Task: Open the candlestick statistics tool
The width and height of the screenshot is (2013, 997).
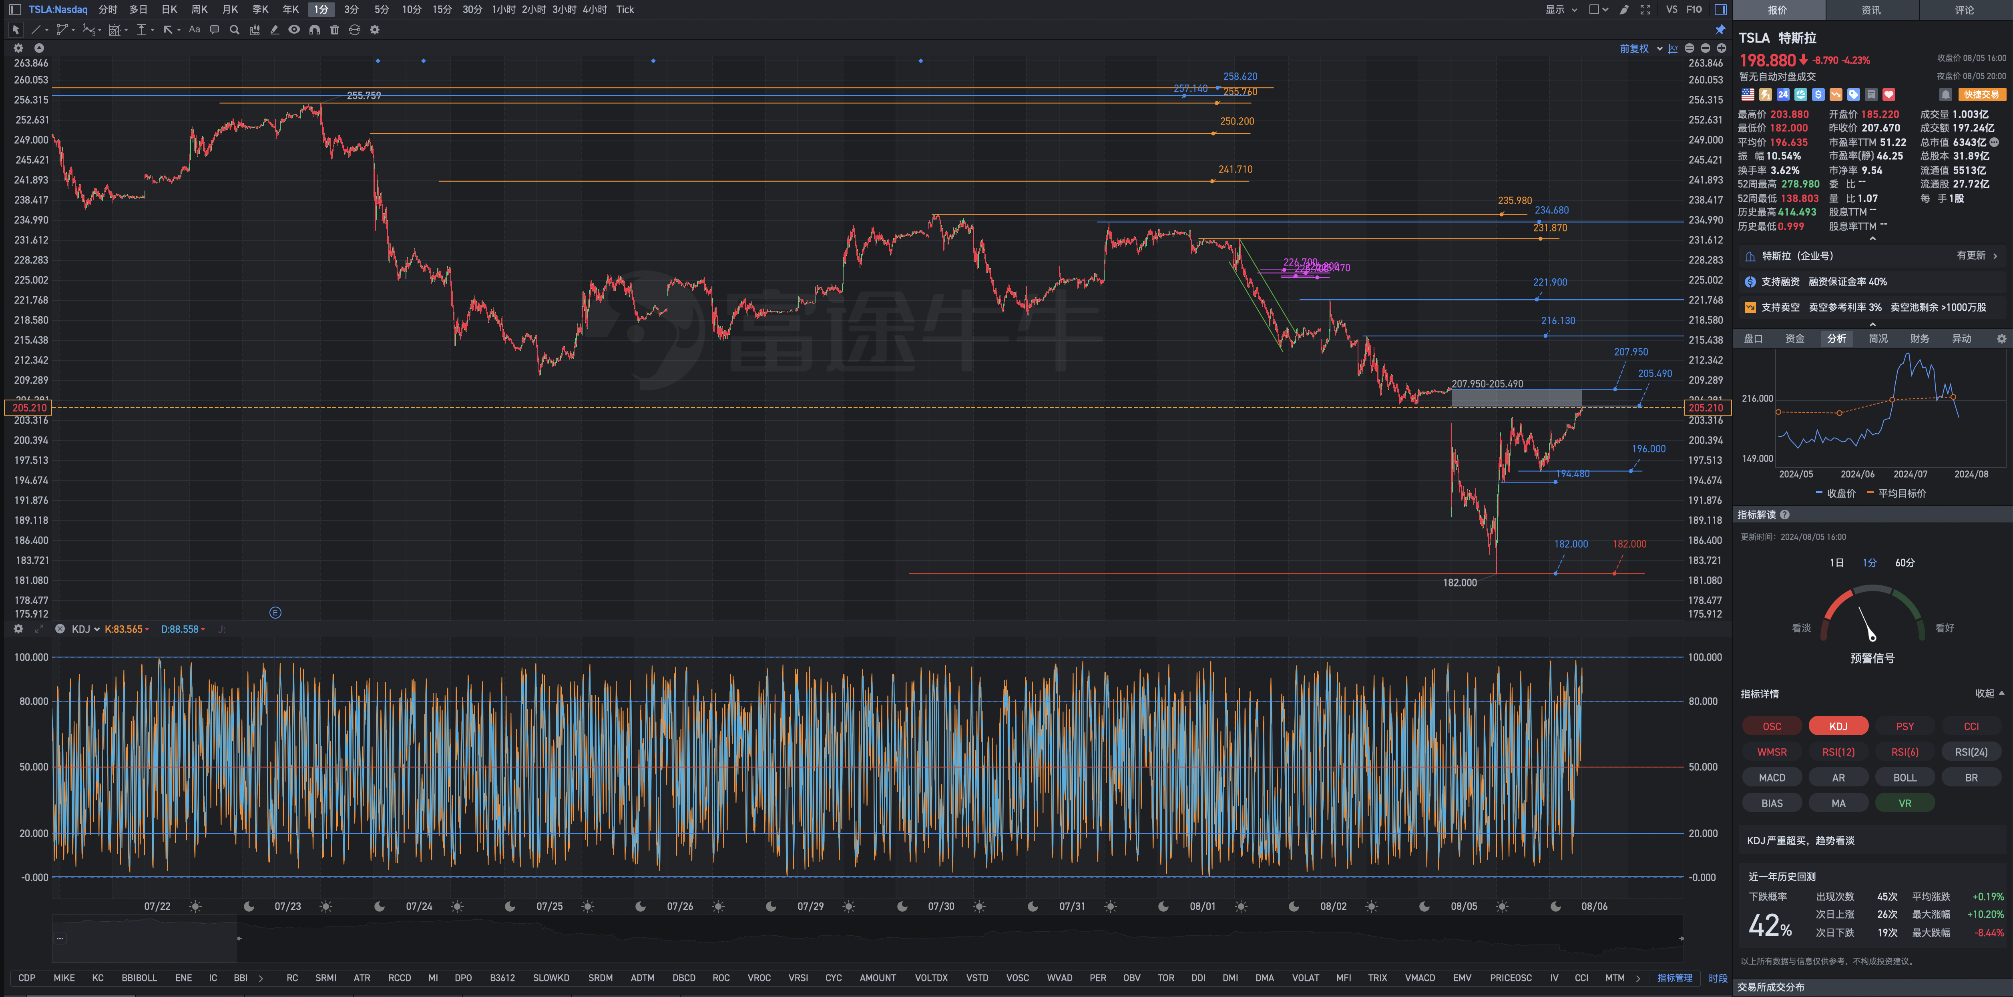Action: point(255,30)
